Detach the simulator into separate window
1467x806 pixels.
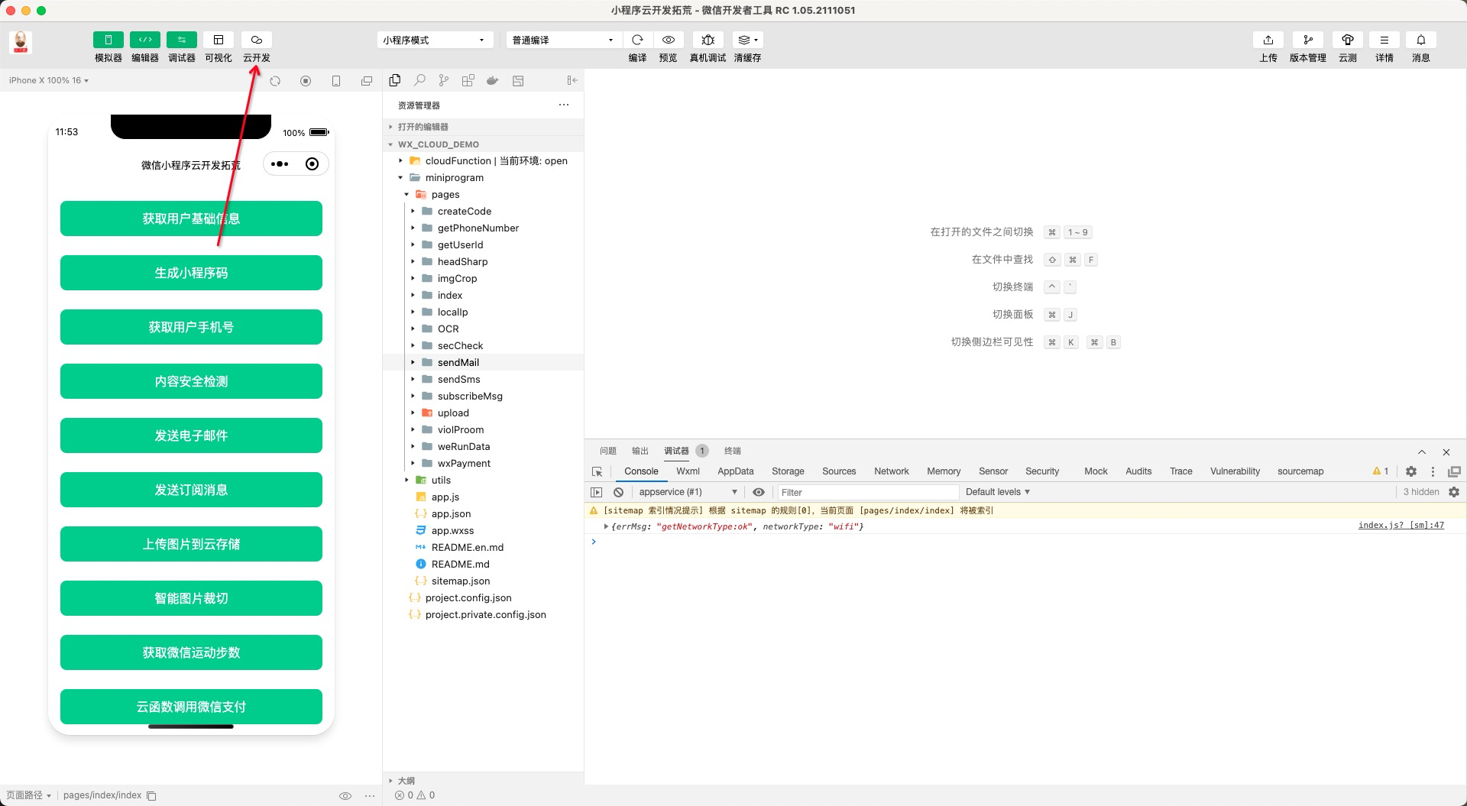pyautogui.click(x=367, y=81)
